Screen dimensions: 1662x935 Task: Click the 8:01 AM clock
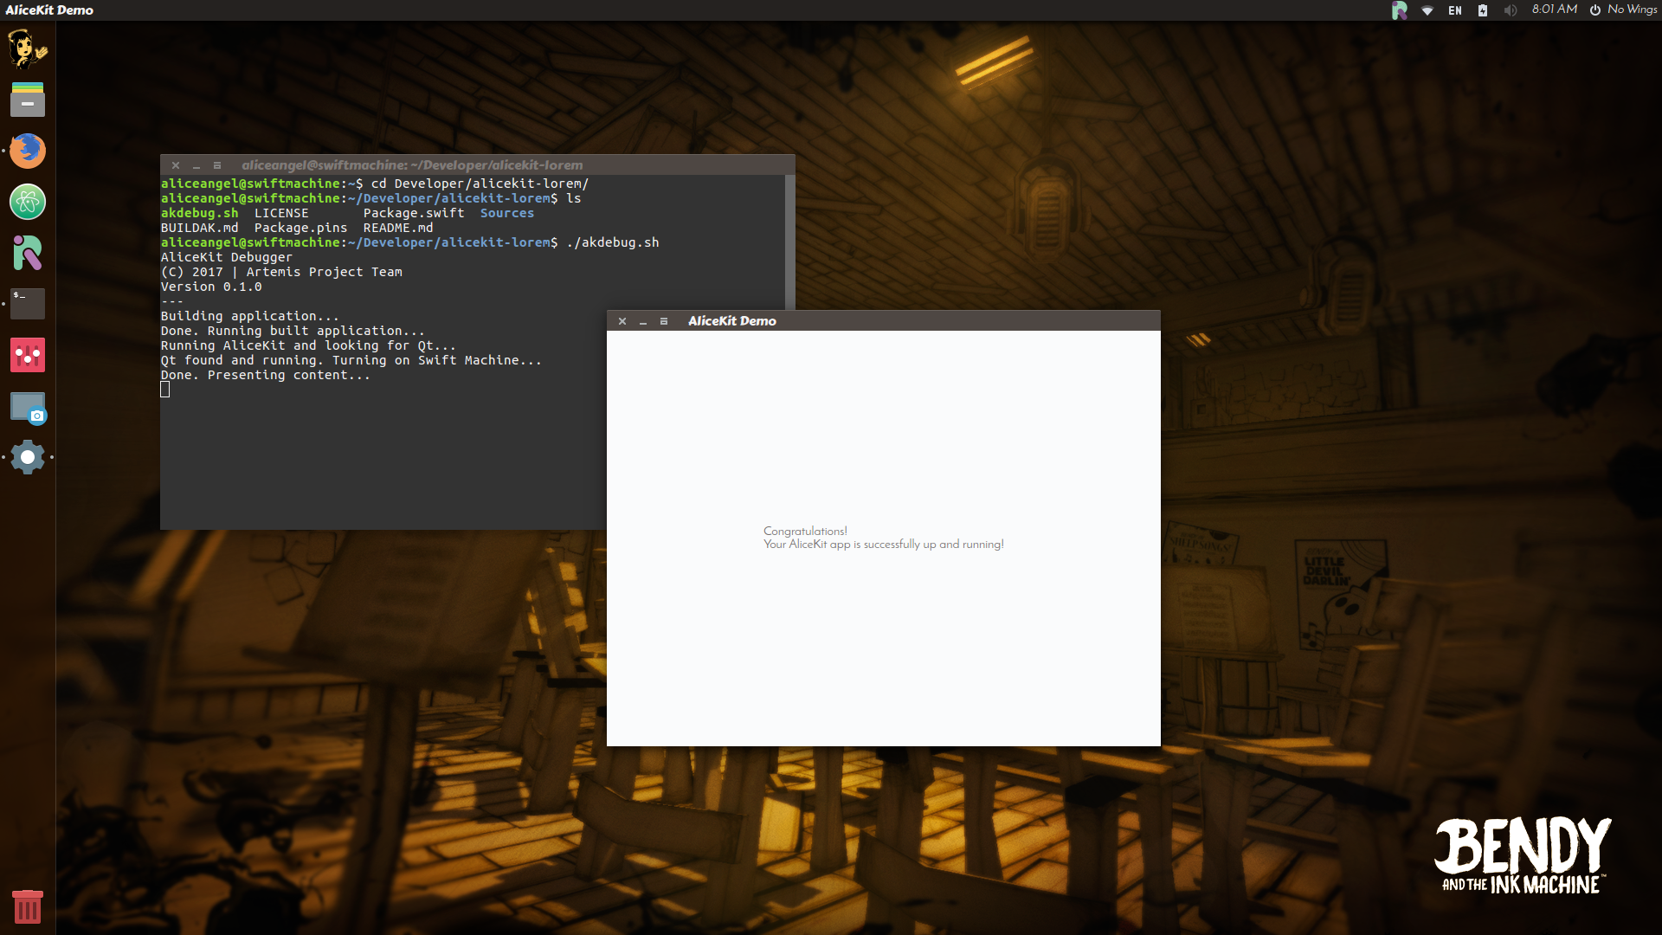point(1555,10)
